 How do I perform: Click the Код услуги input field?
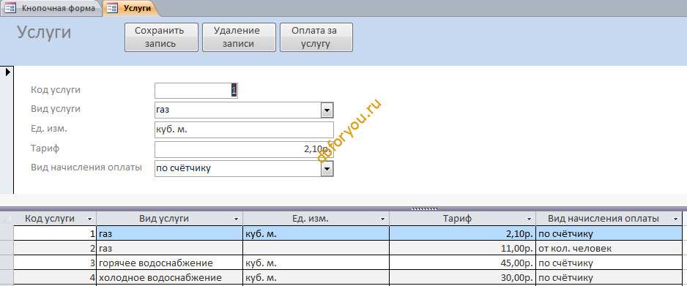coord(196,91)
